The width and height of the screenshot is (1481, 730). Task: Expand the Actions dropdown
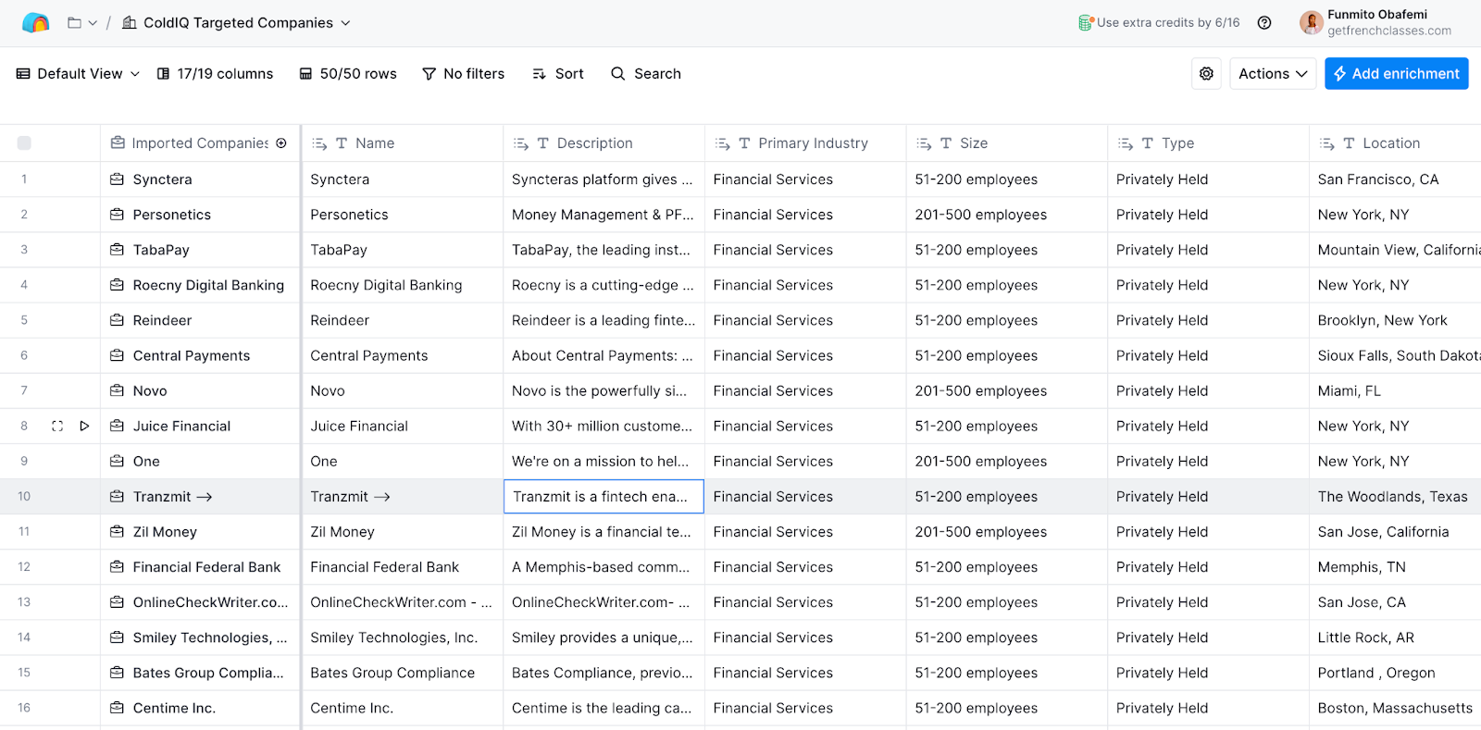[x=1273, y=74]
